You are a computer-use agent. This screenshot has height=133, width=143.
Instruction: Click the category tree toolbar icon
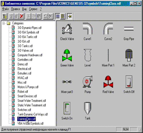click(5, 16)
